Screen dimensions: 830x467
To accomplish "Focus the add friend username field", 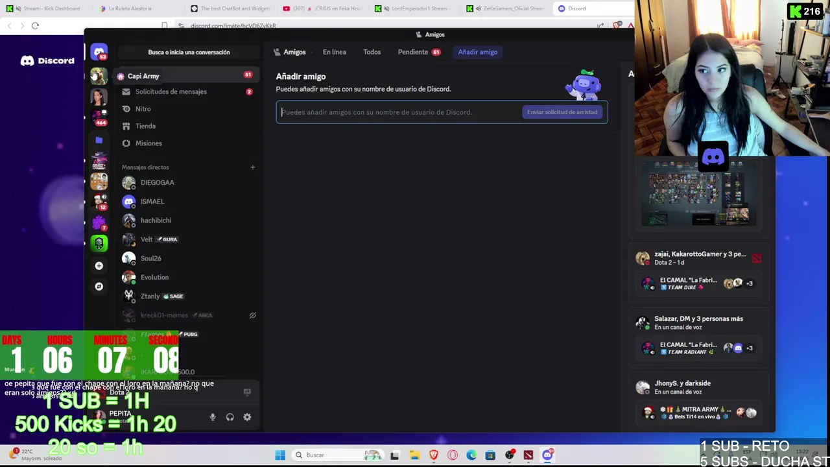I will pos(401,112).
